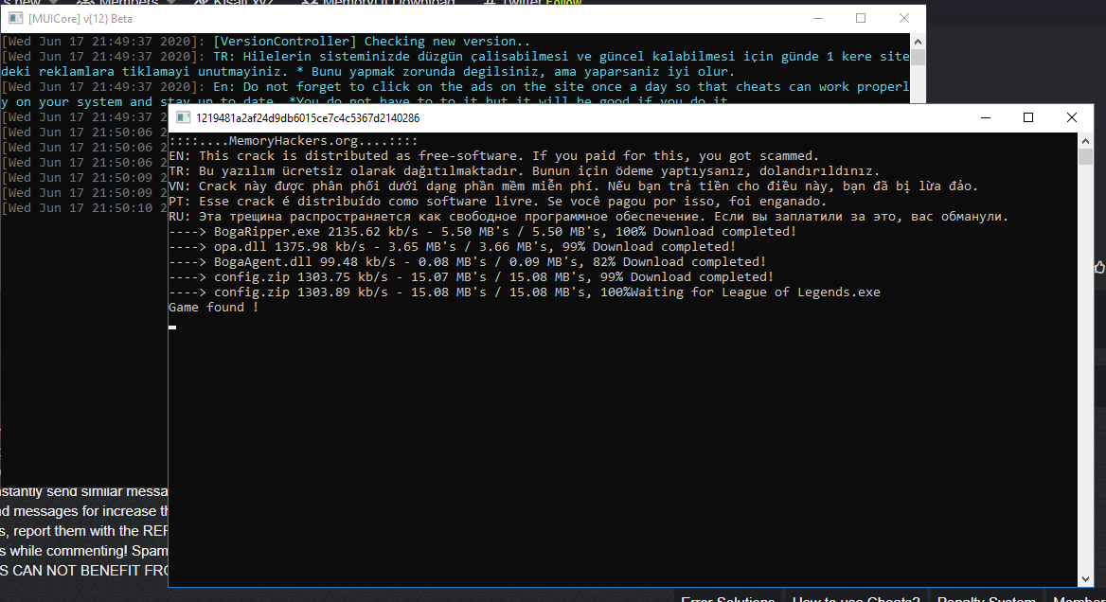Click the 'VN: Crack này được phân phối' line
This screenshot has height=602, width=1106.
coord(574,186)
